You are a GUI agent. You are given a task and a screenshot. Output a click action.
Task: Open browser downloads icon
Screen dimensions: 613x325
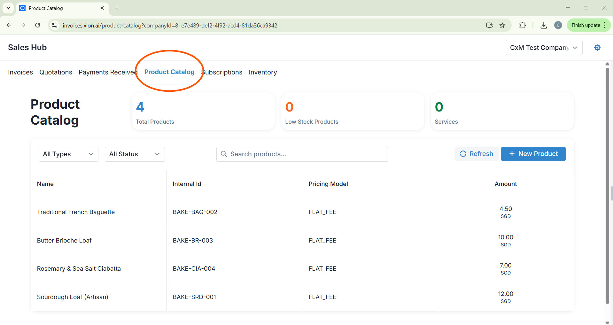click(544, 25)
